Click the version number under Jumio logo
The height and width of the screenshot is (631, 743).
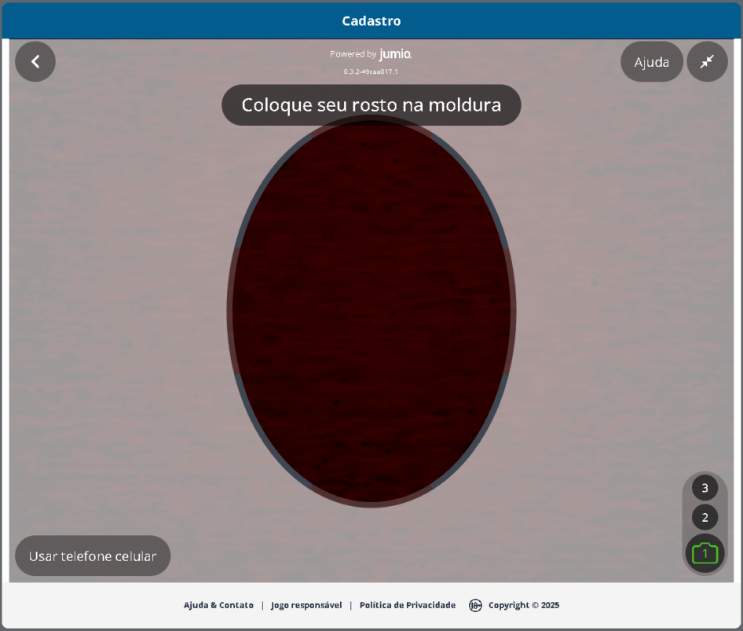point(371,72)
